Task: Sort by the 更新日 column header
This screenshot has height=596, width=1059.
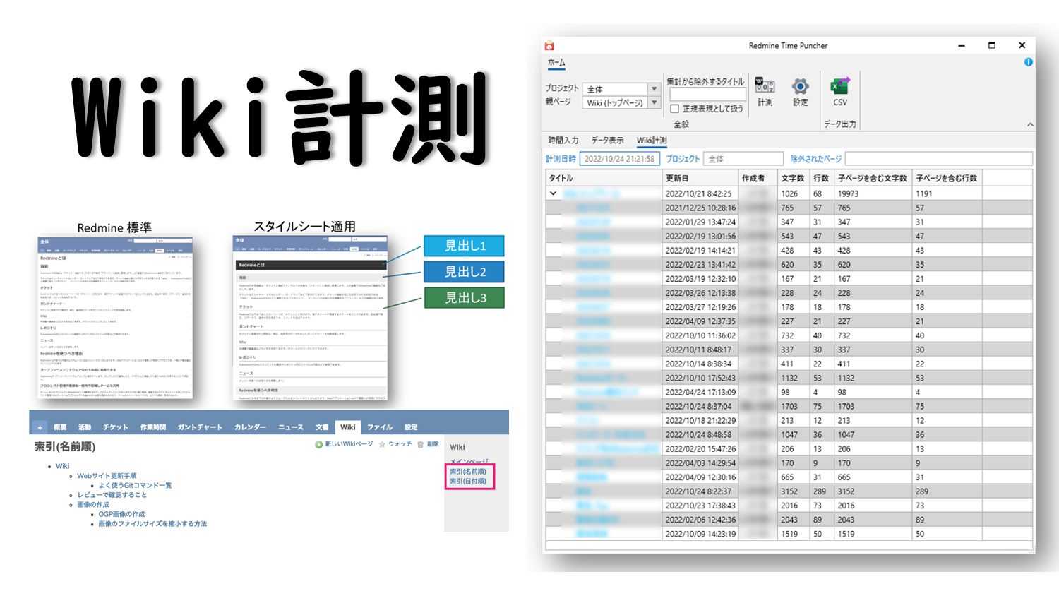Action: (x=699, y=179)
